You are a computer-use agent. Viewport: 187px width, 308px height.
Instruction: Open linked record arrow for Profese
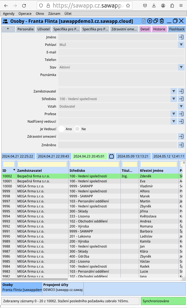tap(181, 114)
